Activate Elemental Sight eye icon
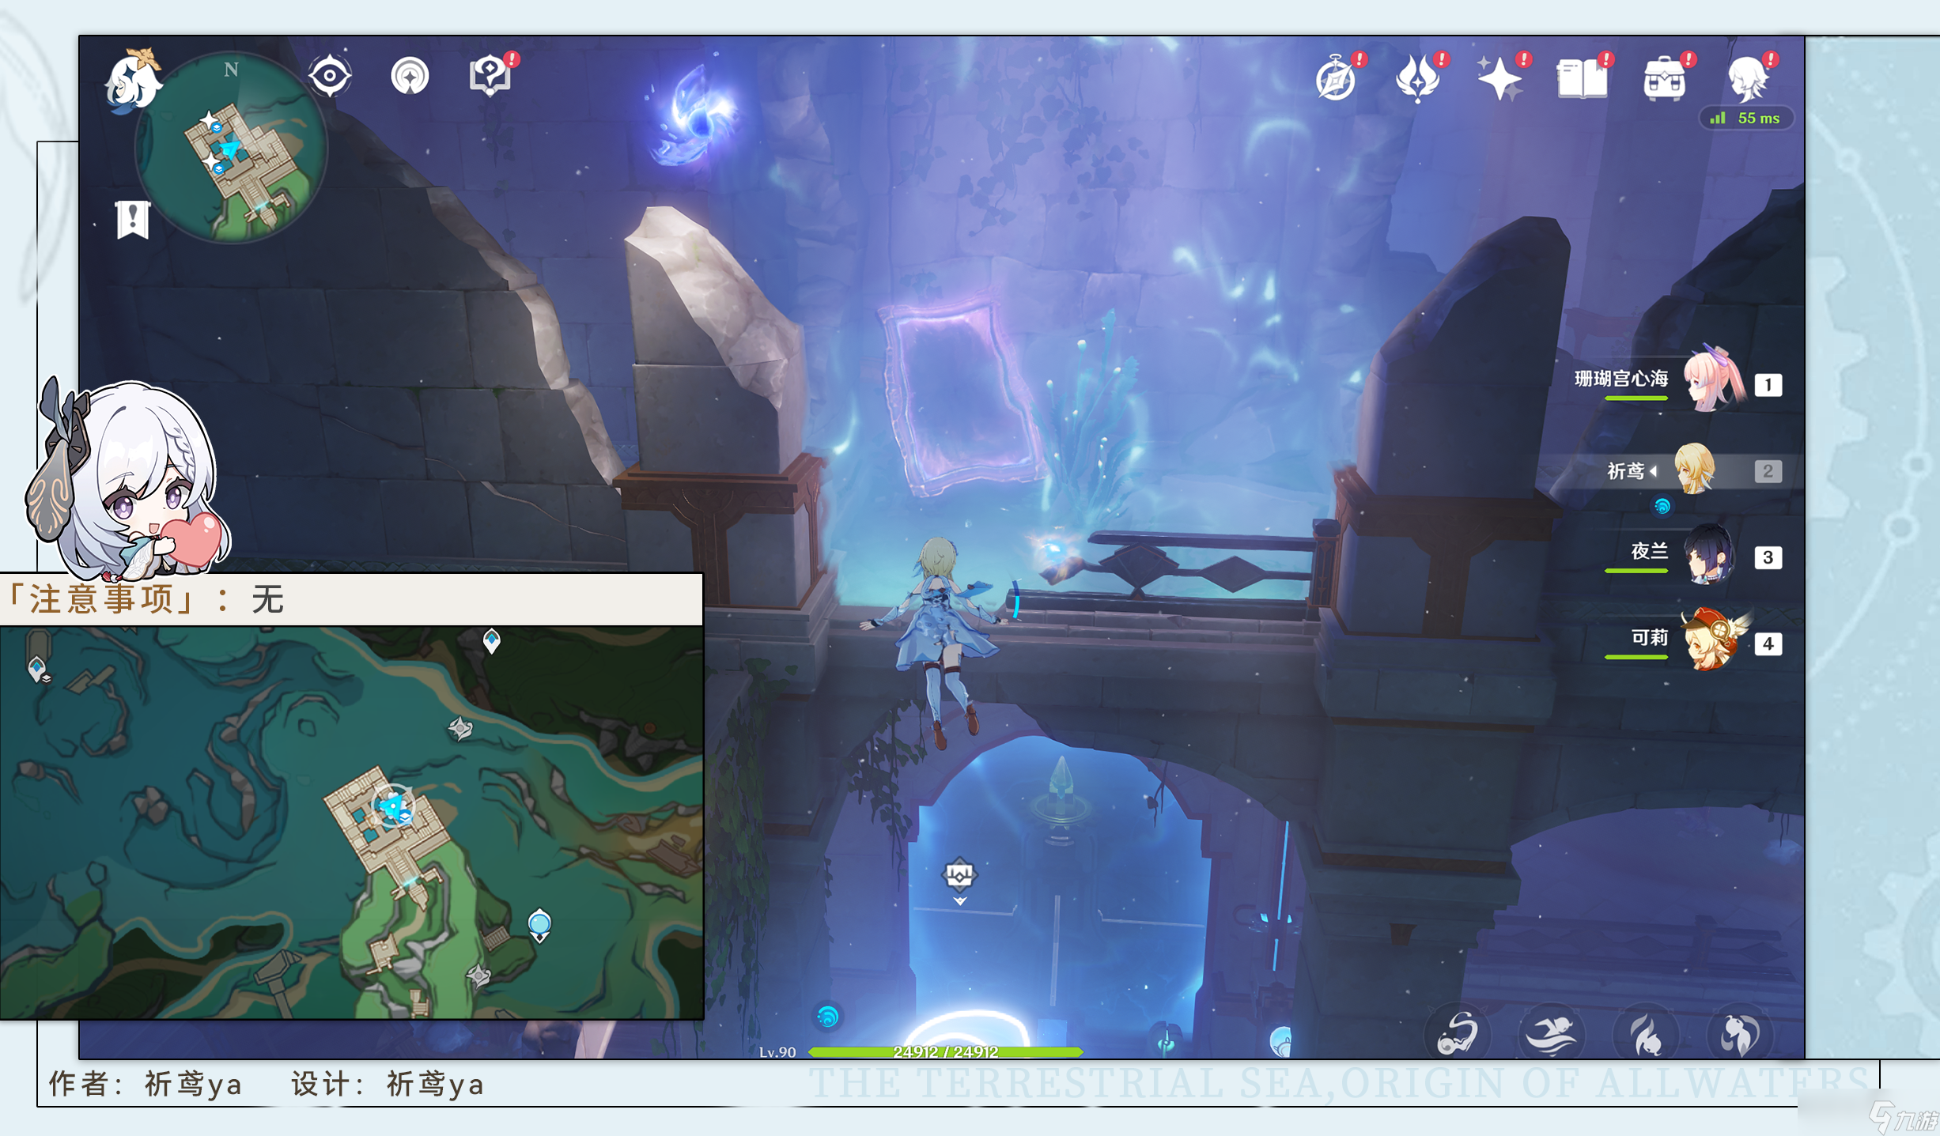Screen dimensions: 1940x1136 (330, 76)
